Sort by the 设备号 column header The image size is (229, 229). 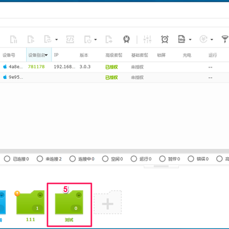click(x=9, y=55)
